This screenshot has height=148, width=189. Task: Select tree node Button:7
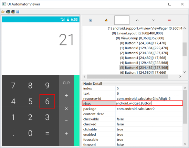click(x=143, y=43)
